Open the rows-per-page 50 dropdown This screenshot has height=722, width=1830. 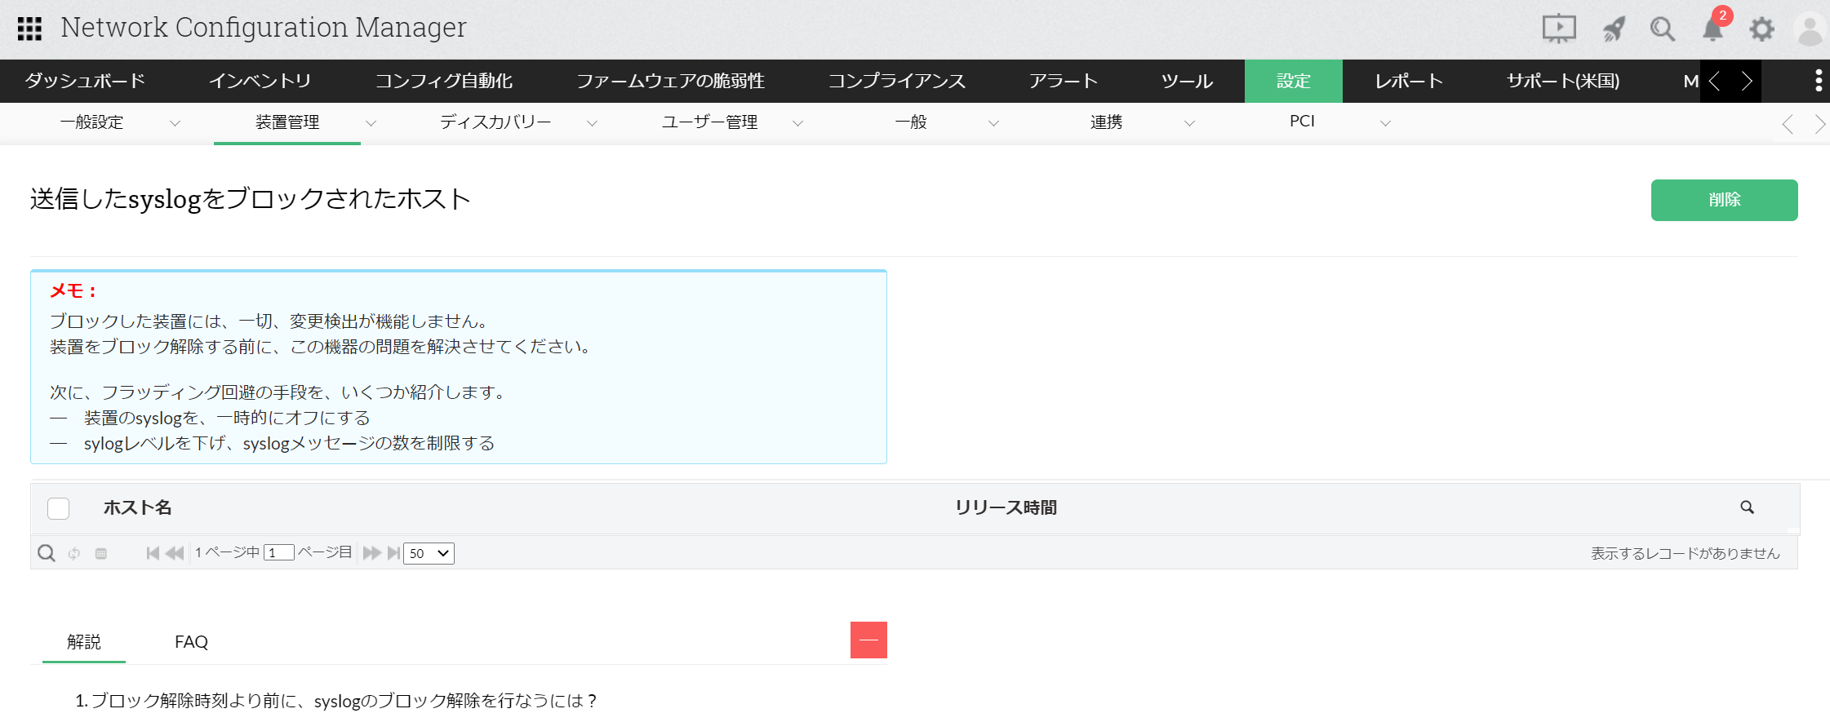pyautogui.click(x=429, y=553)
